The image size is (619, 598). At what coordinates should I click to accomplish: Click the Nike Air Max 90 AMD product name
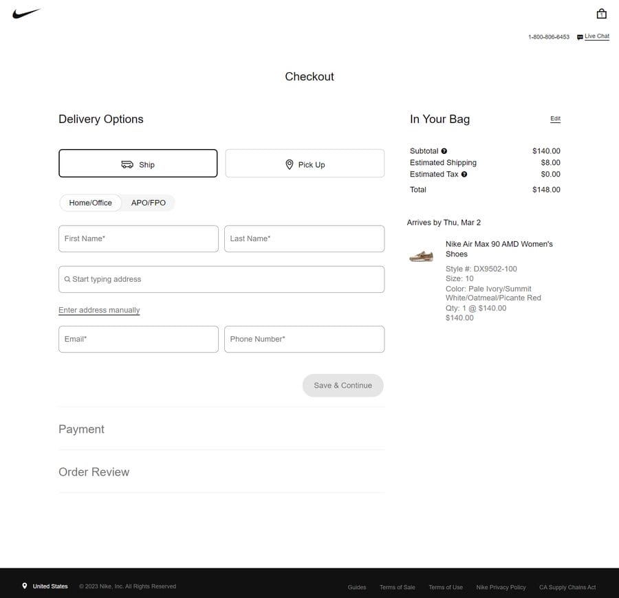(499, 249)
